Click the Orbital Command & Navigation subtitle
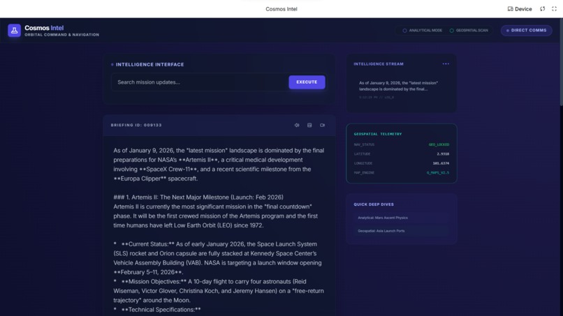This screenshot has height=316, width=563. pyautogui.click(x=61, y=35)
